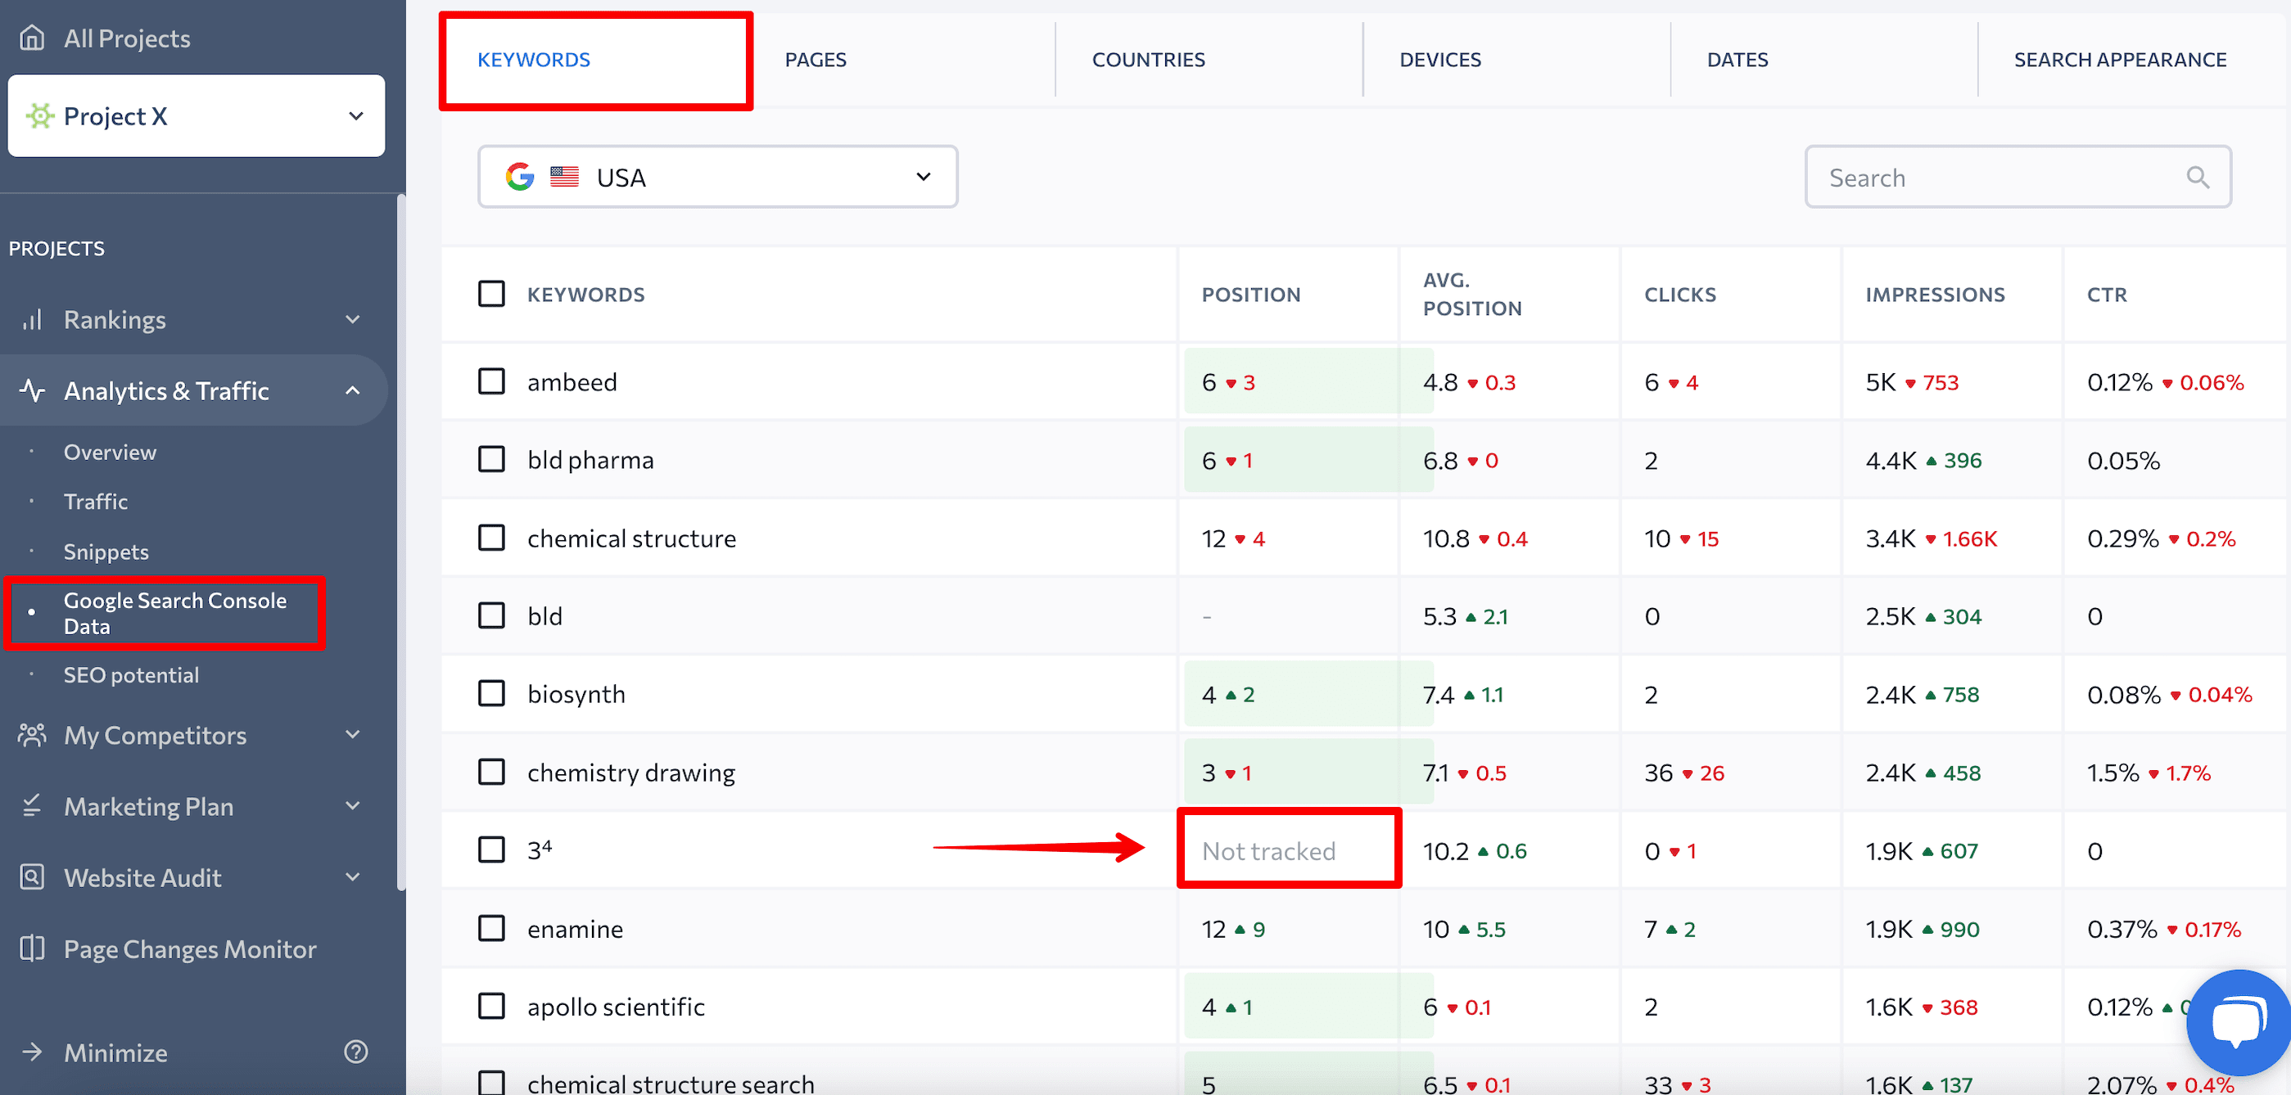
Task: Click inside the keyword Search field
Action: coord(2018,177)
